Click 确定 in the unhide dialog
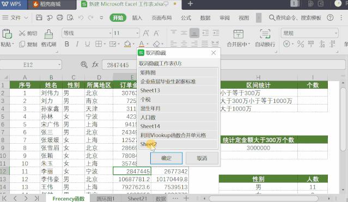 167,158
